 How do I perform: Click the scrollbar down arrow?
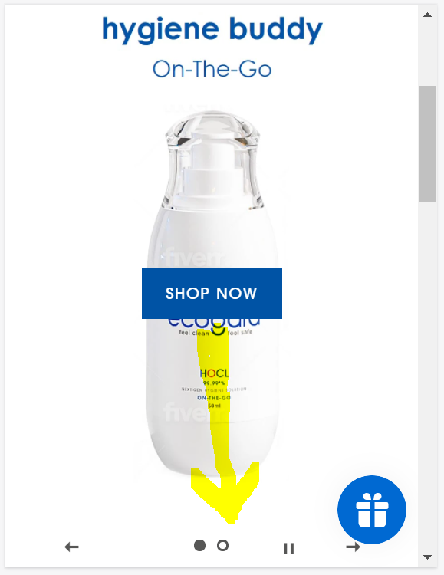coord(427,557)
